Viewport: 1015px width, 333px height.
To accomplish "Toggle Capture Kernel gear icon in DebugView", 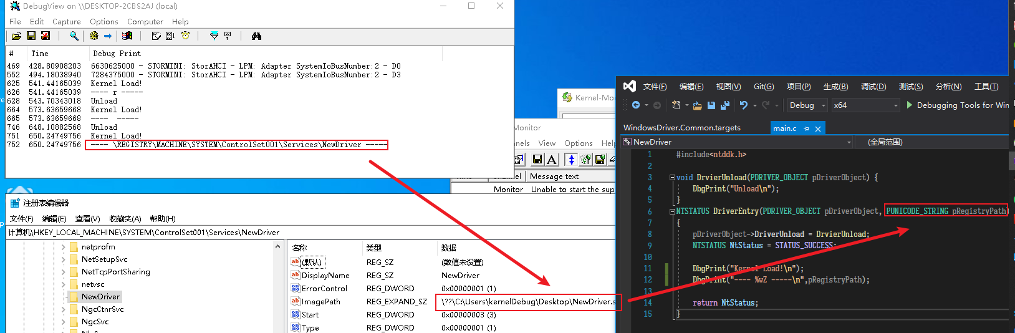I will 94,36.
